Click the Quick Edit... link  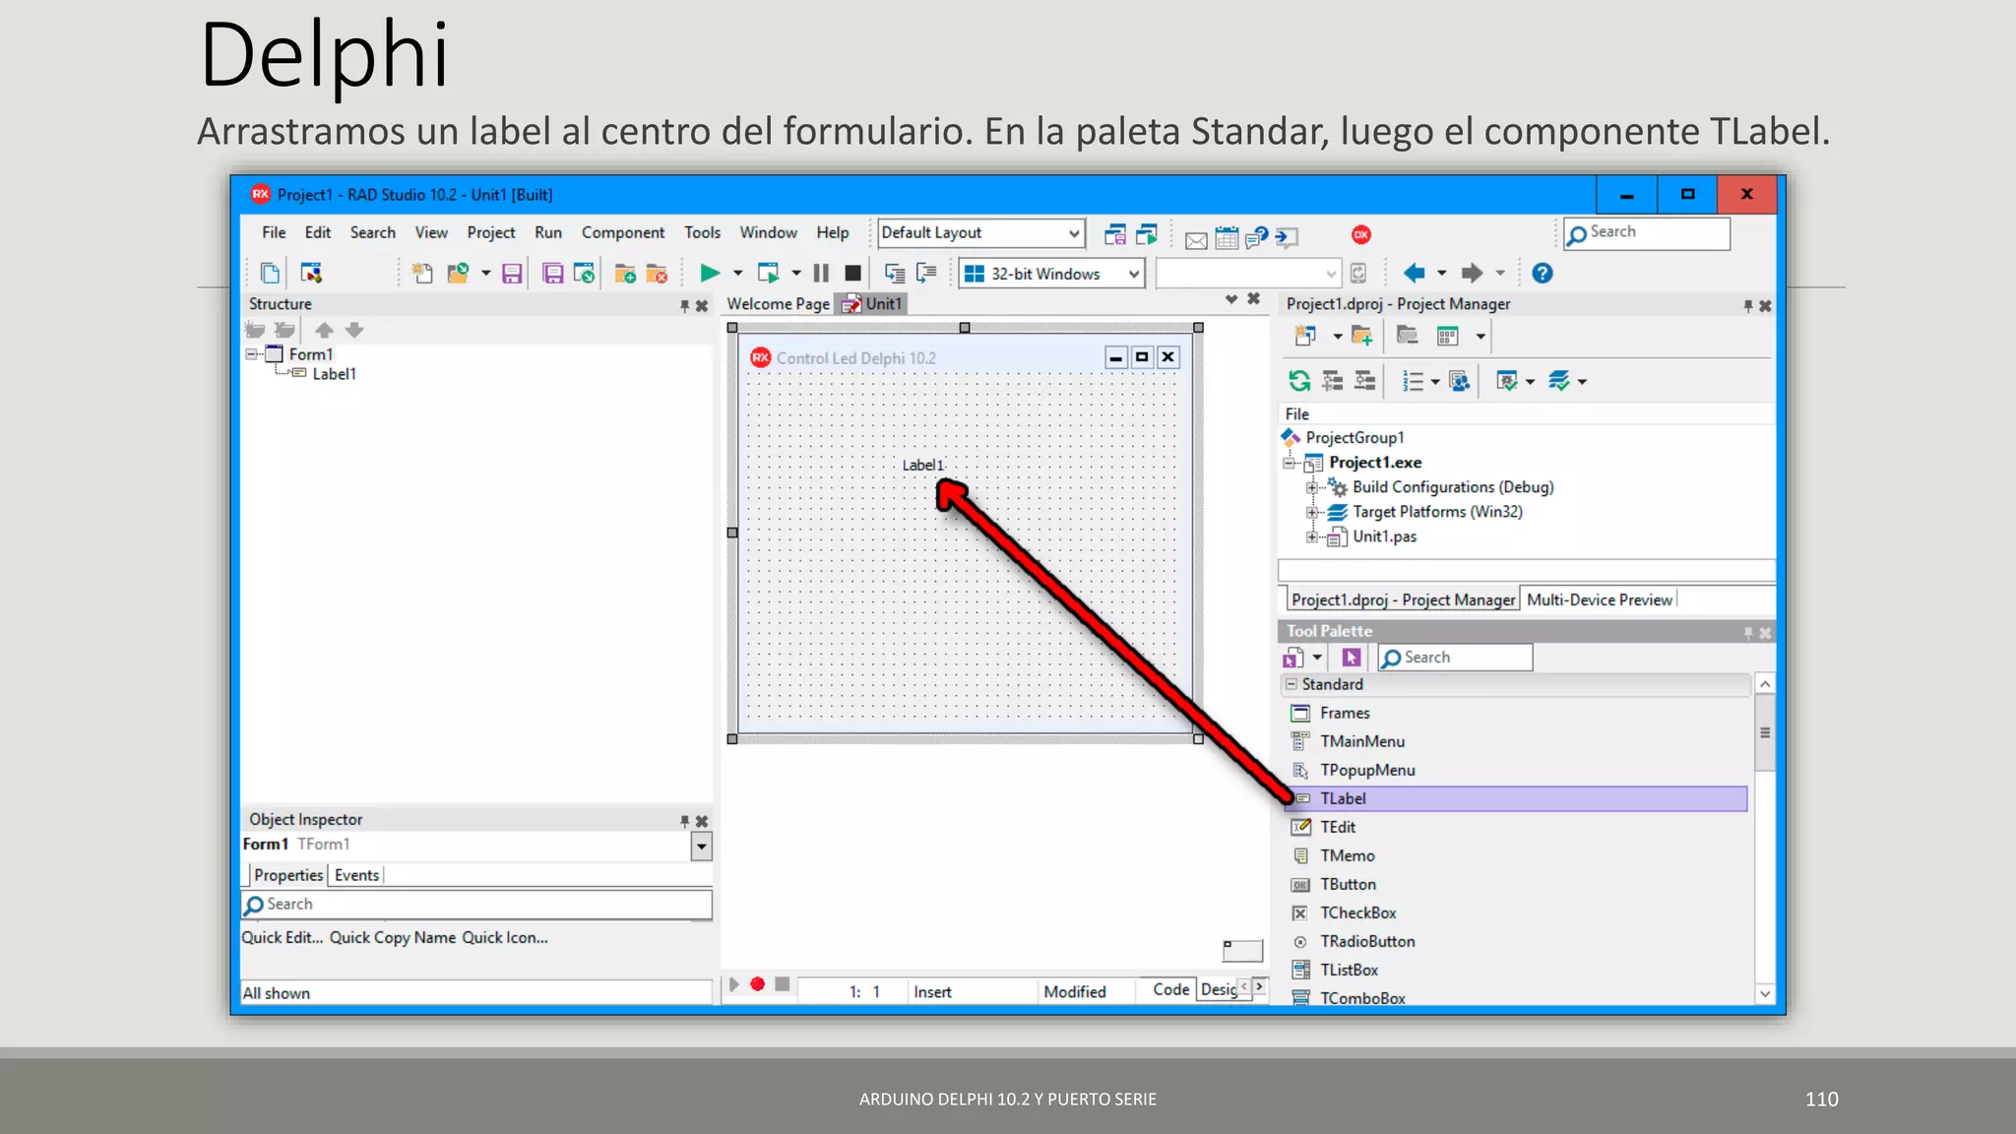tap(283, 937)
